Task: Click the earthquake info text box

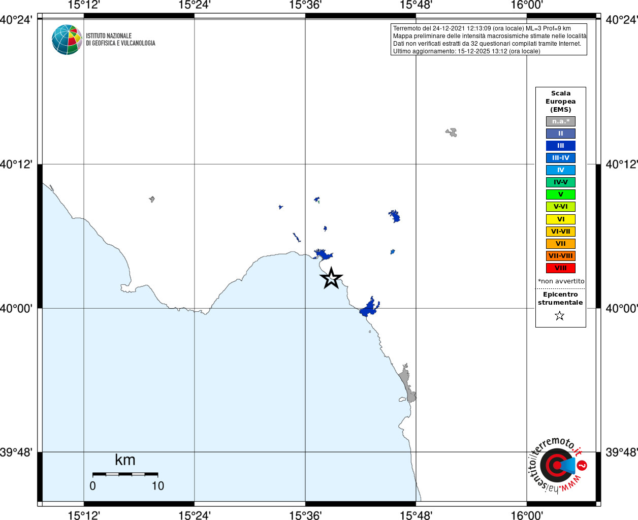Action: [x=489, y=40]
